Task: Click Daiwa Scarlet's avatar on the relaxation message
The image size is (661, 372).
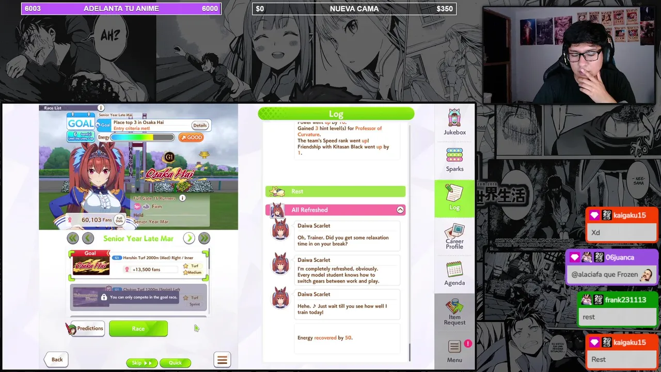Action: (280, 230)
